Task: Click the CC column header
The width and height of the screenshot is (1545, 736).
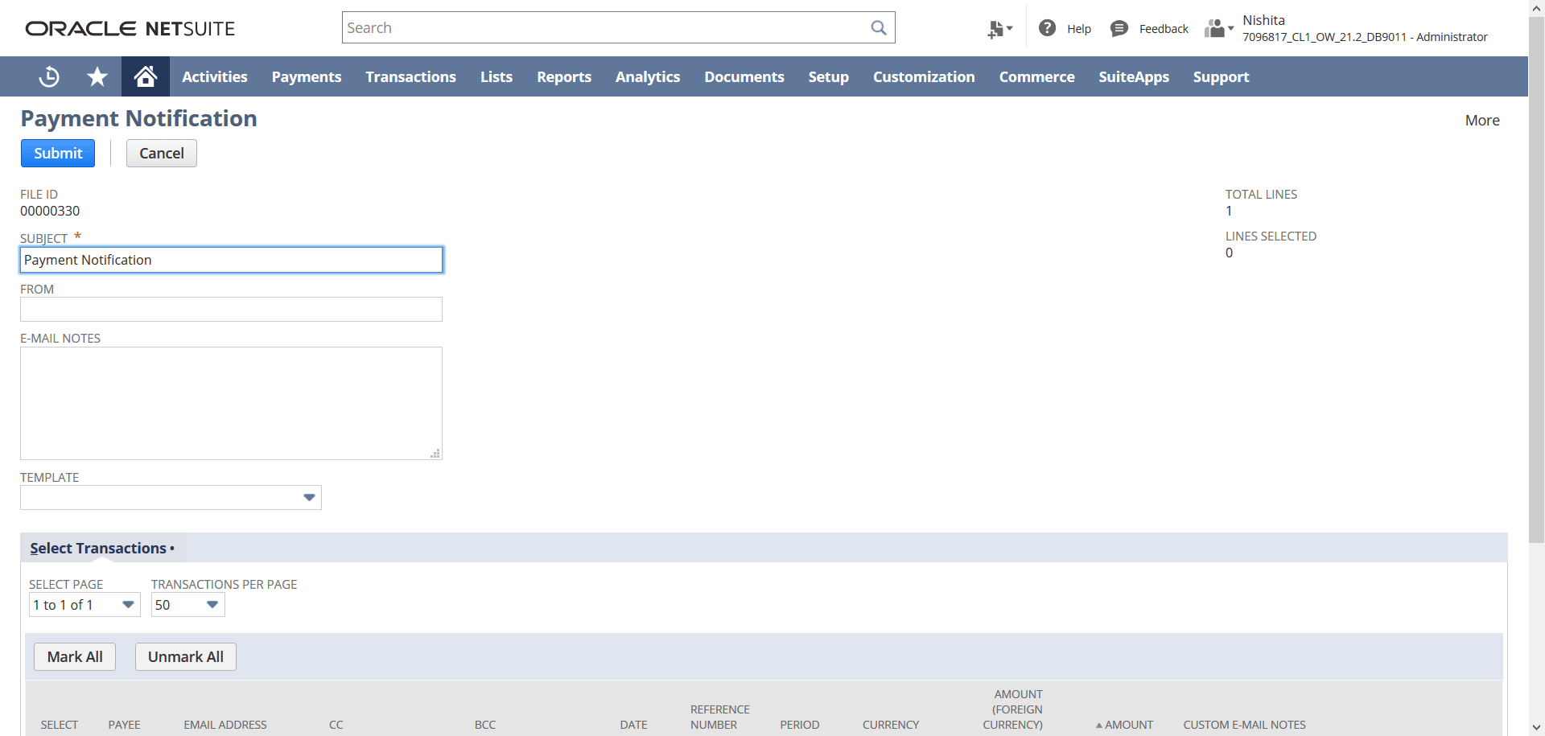Action: tap(336, 725)
